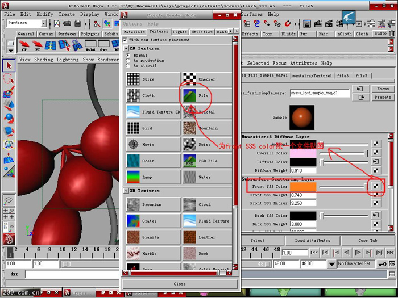Click the Copy Tab button
Screen dimensions: 398x298
click(x=367, y=240)
